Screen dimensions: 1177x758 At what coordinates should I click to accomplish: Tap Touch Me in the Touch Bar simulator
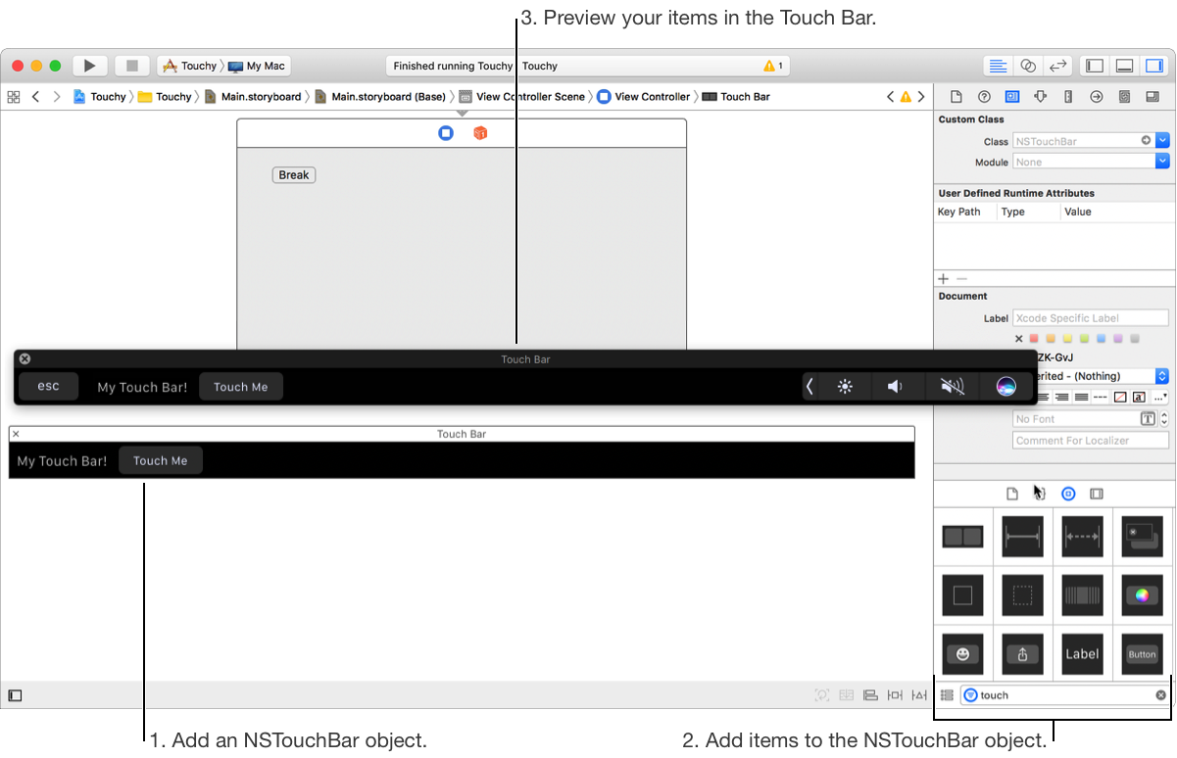pos(241,387)
